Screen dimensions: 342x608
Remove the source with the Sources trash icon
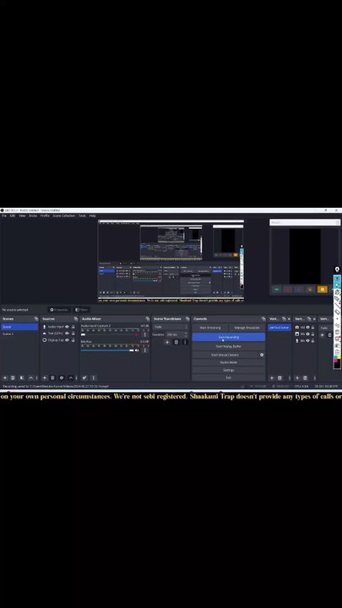click(x=52, y=377)
